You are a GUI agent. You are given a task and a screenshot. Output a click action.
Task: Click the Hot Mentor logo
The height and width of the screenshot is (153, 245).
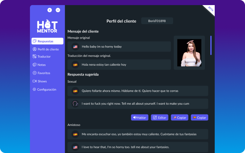point(47,26)
